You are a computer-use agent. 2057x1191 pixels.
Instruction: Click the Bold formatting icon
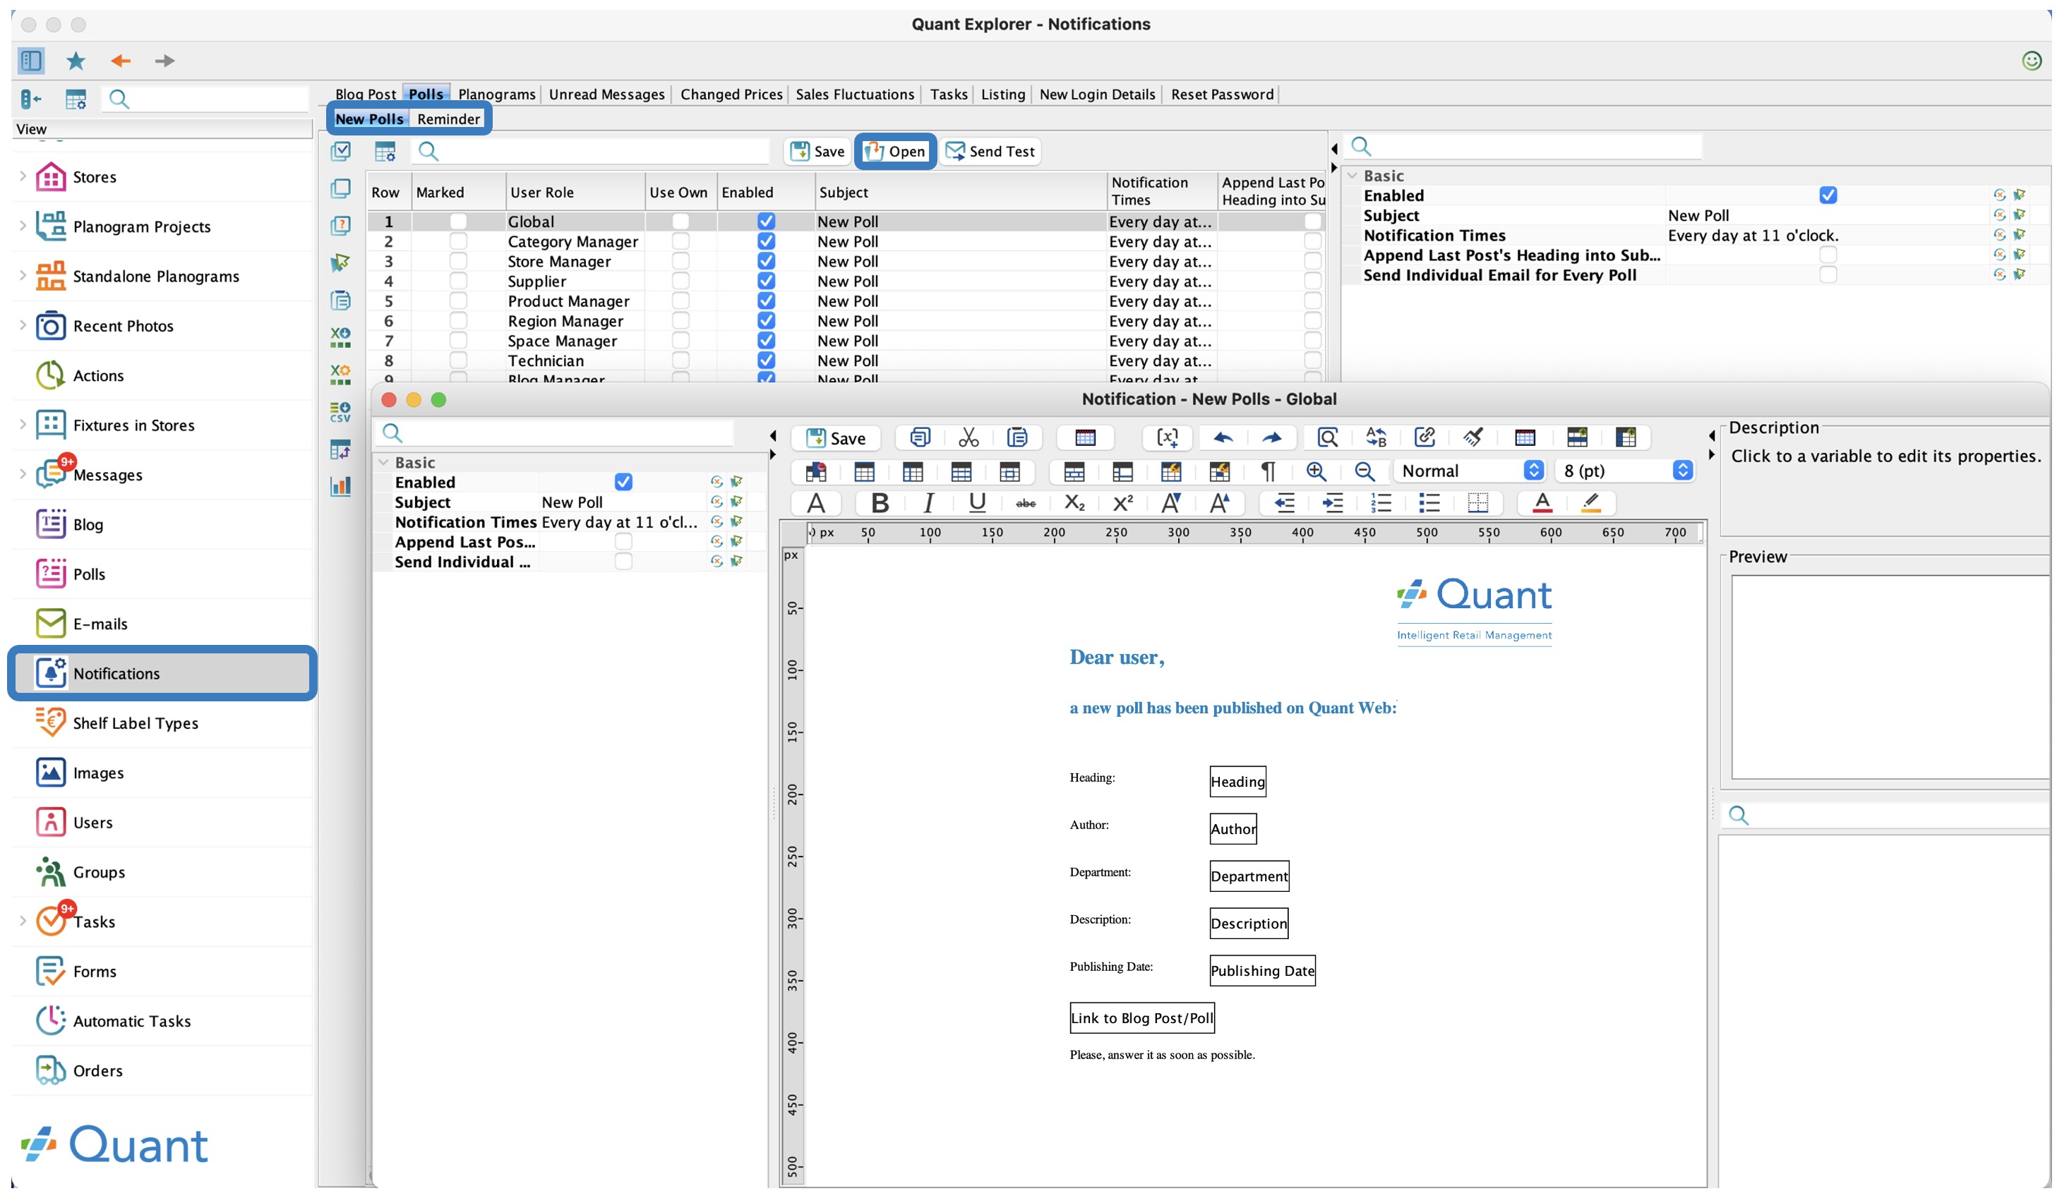879,502
